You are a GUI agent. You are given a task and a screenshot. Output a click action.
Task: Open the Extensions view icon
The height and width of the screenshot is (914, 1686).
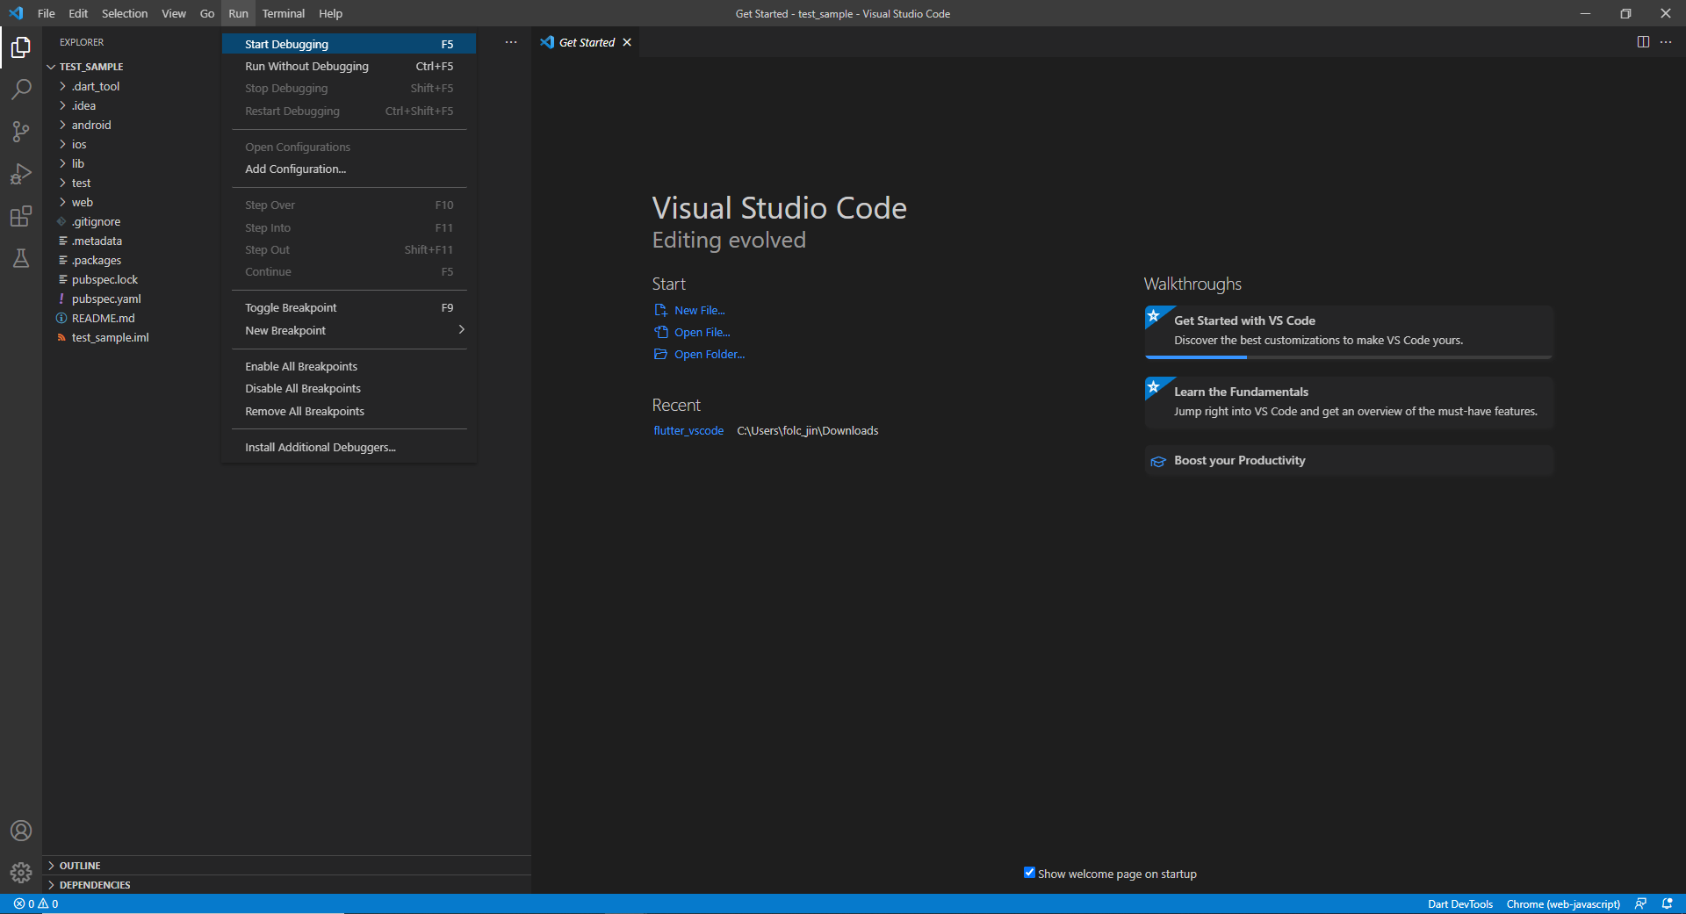(x=21, y=216)
